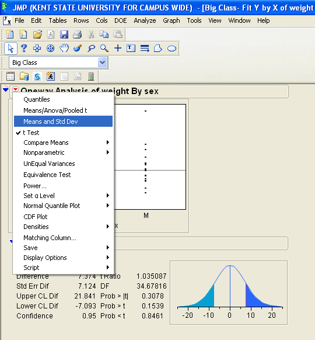Viewport: 315px width, 340px height.
Task: Click the server tower icon
Action: 91,77
